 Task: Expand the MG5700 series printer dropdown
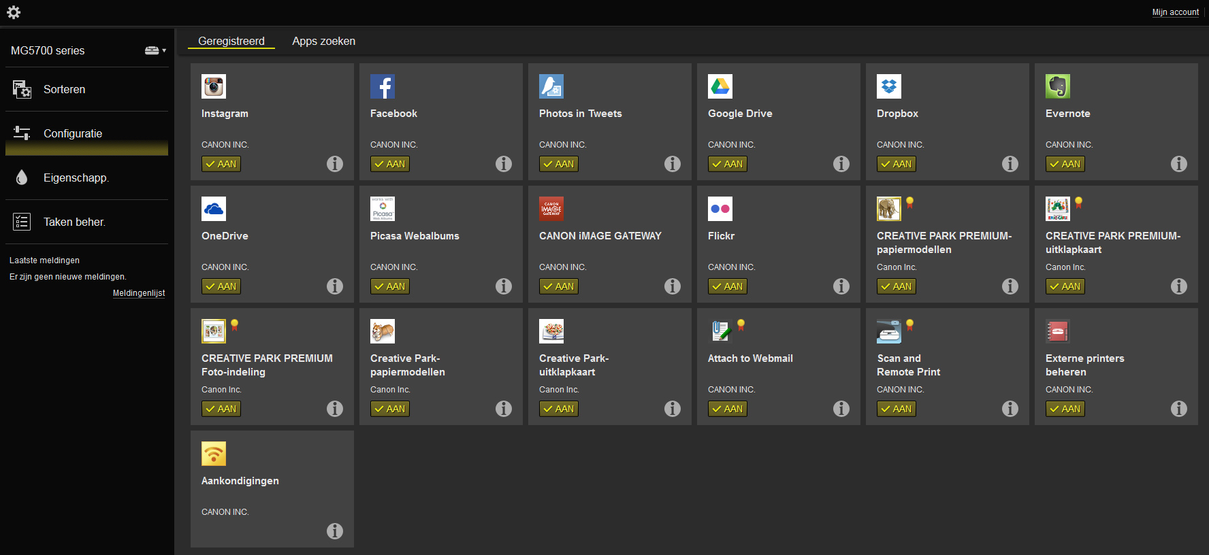[x=156, y=50]
